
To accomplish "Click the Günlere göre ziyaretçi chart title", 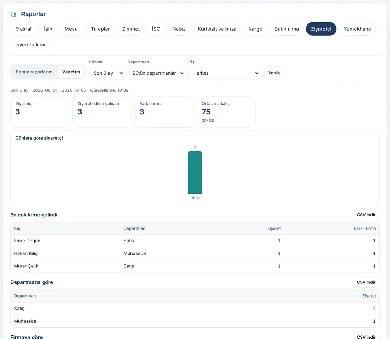I will pos(39,138).
